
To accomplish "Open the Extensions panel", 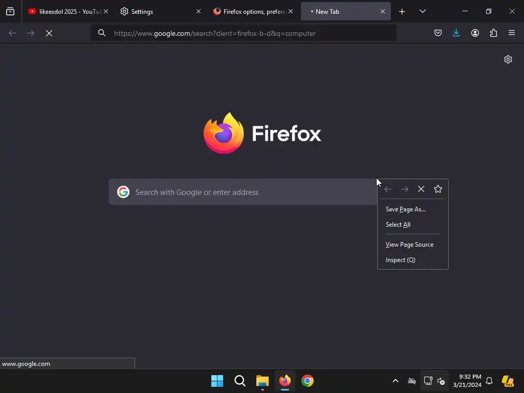I will [x=493, y=33].
